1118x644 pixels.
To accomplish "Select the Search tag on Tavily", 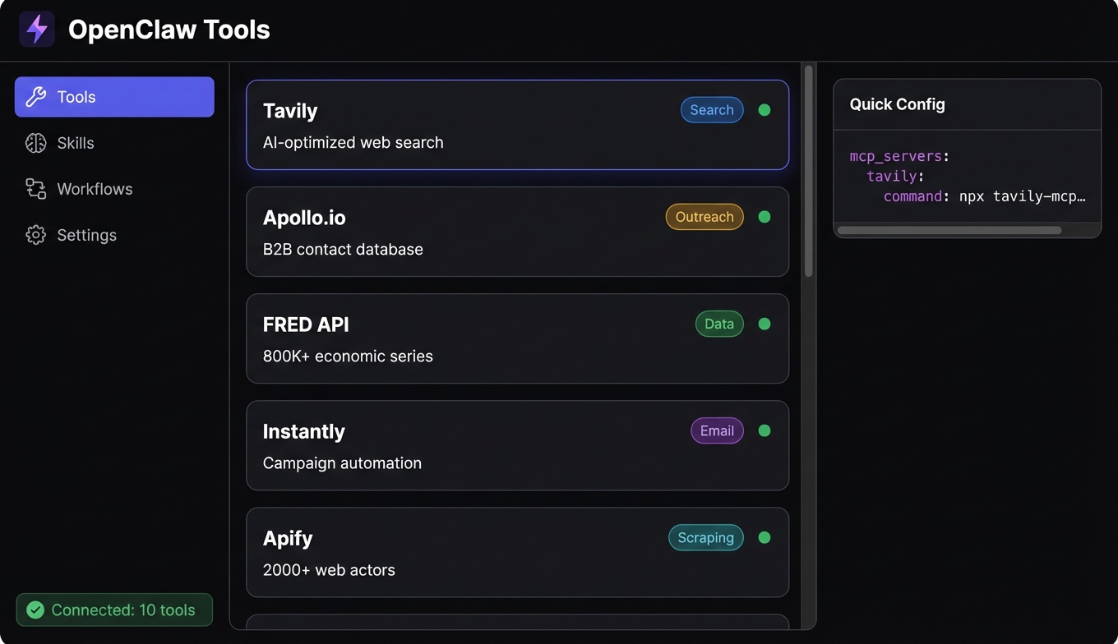I will coord(711,110).
